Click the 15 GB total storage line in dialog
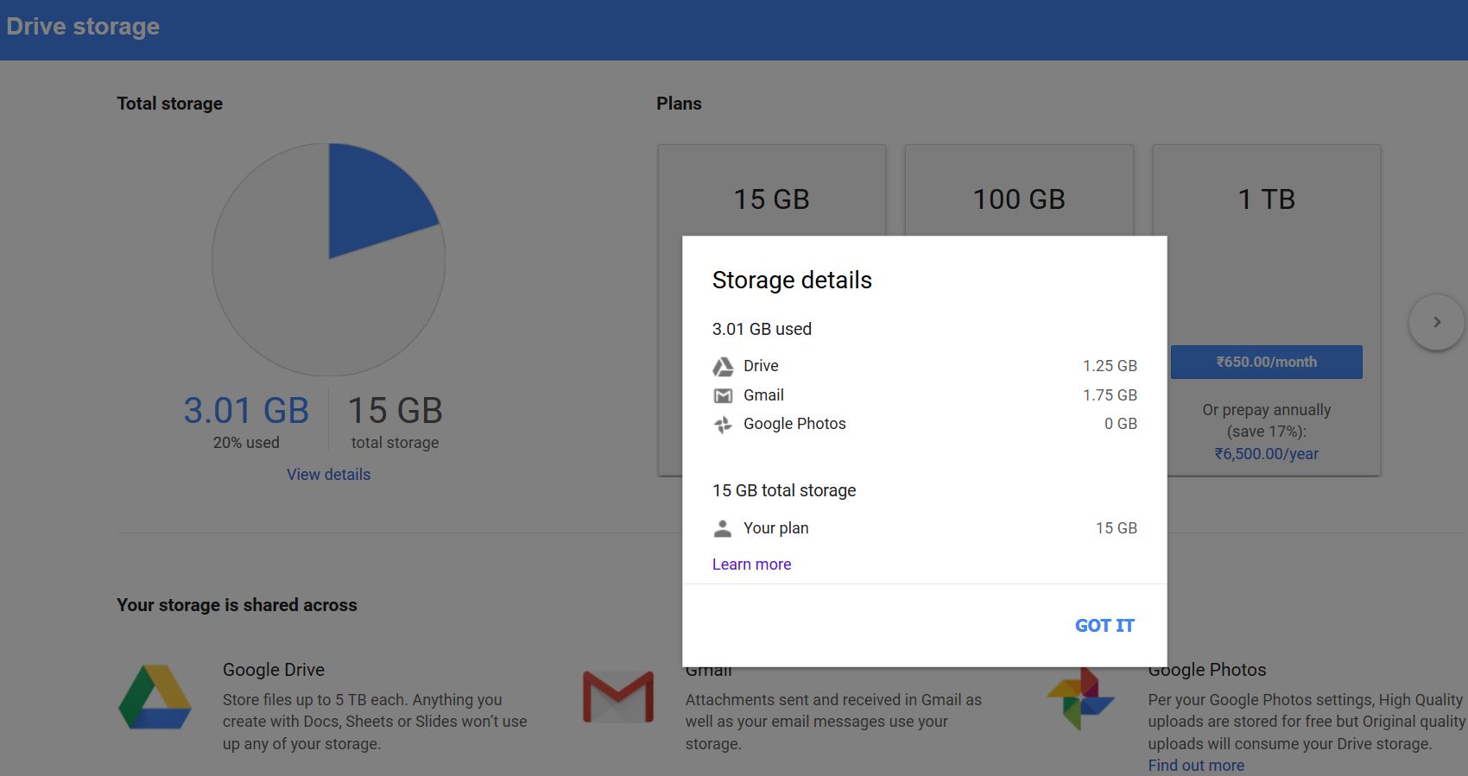The width and height of the screenshot is (1468, 776). pos(784,490)
